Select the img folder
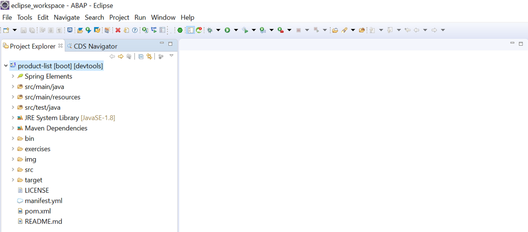This screenshot has width=528, height=232. (30, 159)
